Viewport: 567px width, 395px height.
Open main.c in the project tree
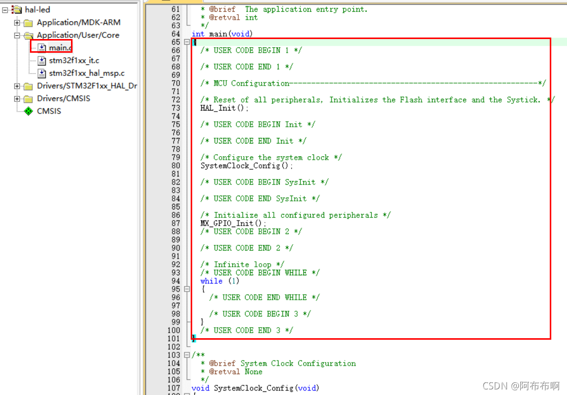(x=60, y=48)
